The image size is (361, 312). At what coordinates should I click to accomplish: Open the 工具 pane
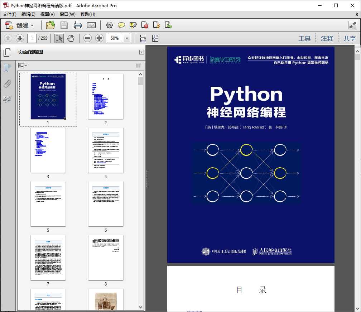[304, 38]
